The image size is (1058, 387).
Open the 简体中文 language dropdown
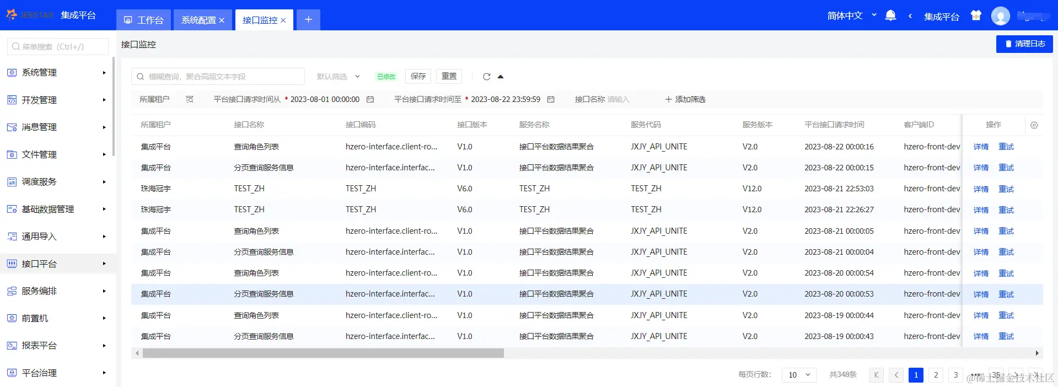(x=852, y=16)
